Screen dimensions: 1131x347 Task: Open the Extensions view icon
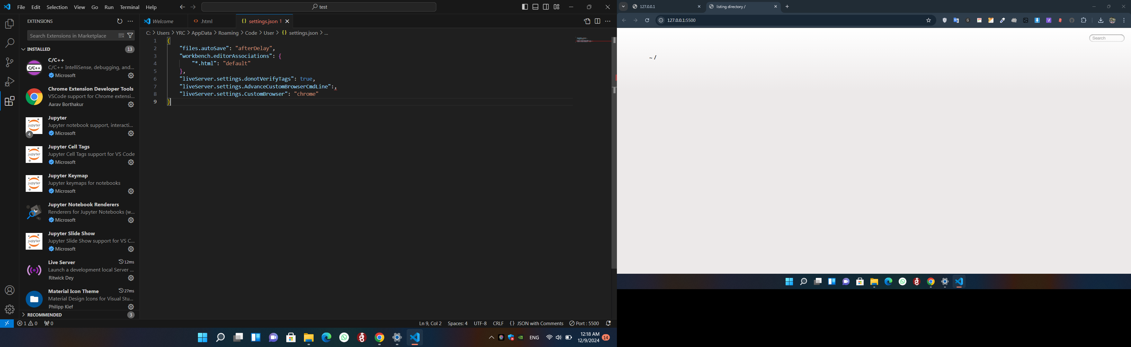click(9, 101)
